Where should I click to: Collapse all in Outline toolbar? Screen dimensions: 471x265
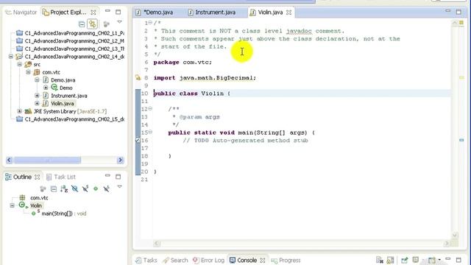coord(54,188)
